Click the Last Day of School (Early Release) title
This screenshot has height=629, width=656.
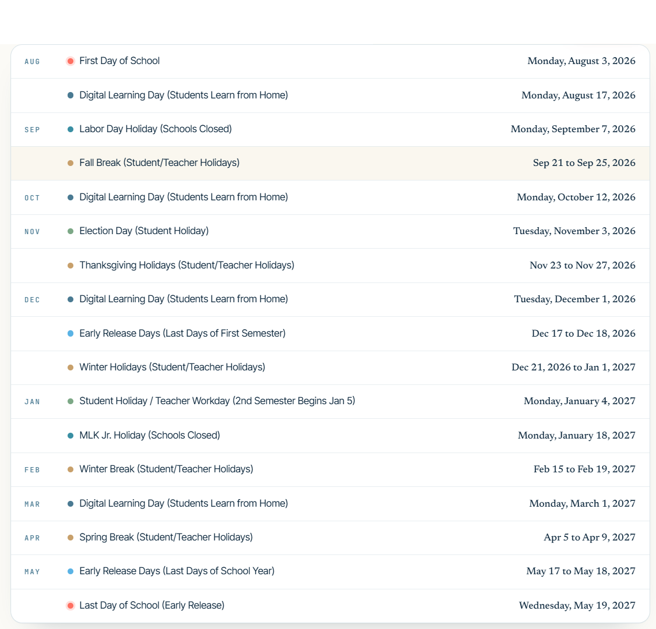[x=152, y=606]
